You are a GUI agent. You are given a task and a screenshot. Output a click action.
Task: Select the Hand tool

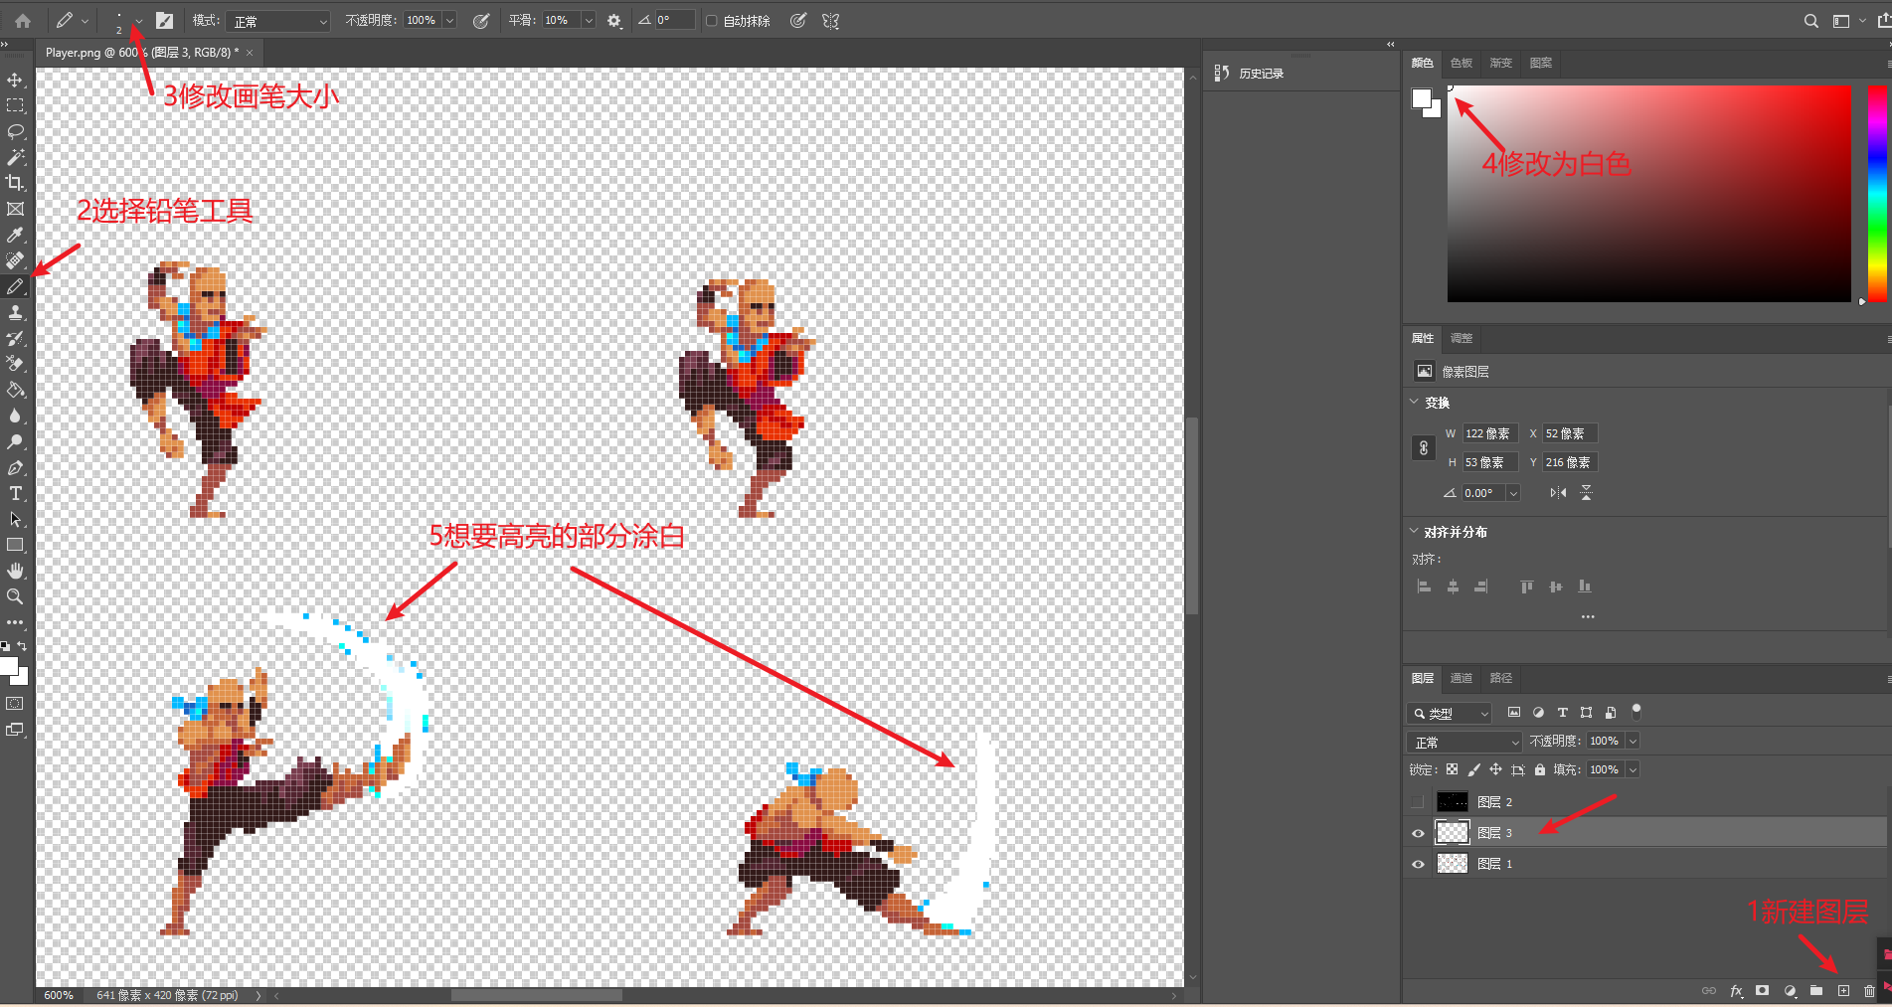[15, 571]
